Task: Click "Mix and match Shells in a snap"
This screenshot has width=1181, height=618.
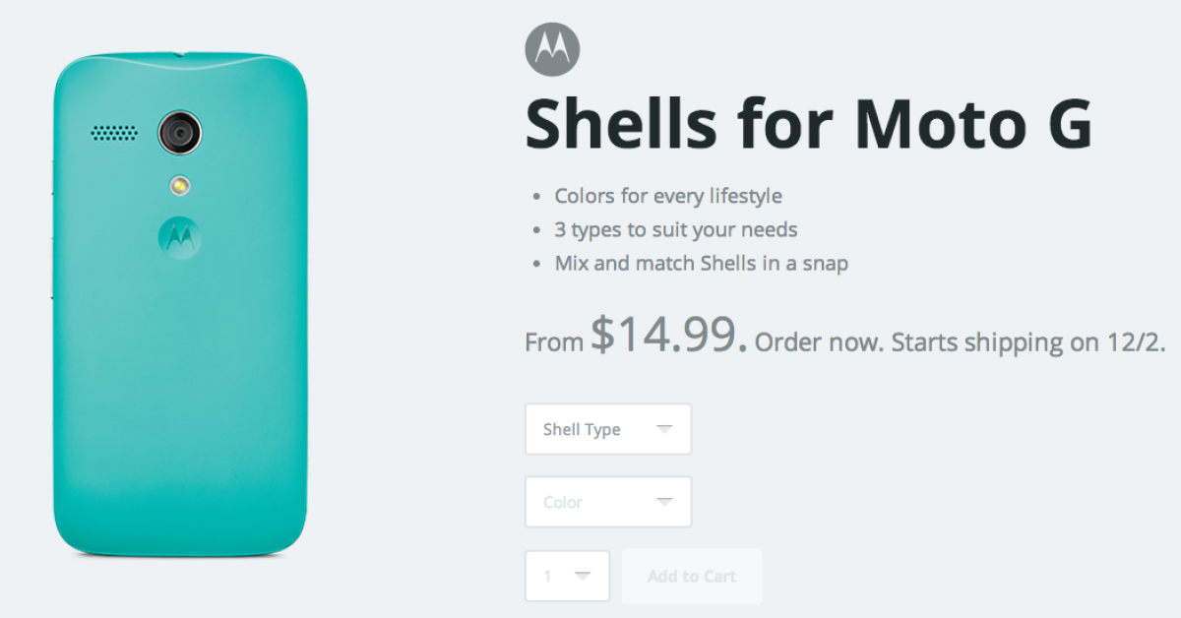Action: pos(701,264)
